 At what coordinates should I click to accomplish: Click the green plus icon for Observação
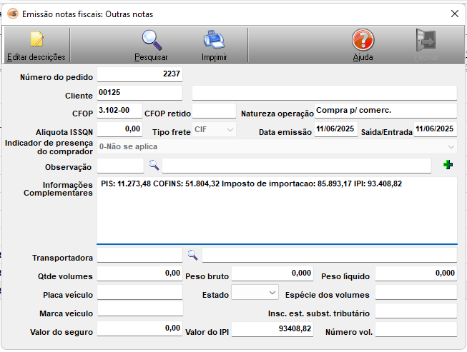pyautogui.click(x=448, y=166)
